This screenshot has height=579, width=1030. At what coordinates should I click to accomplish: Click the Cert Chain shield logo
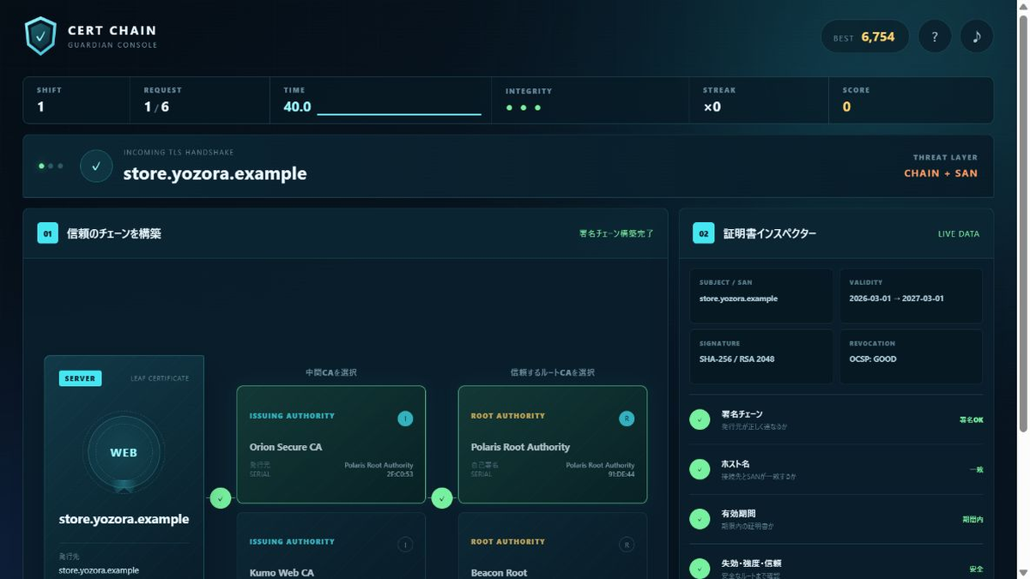tap(40, 36)
